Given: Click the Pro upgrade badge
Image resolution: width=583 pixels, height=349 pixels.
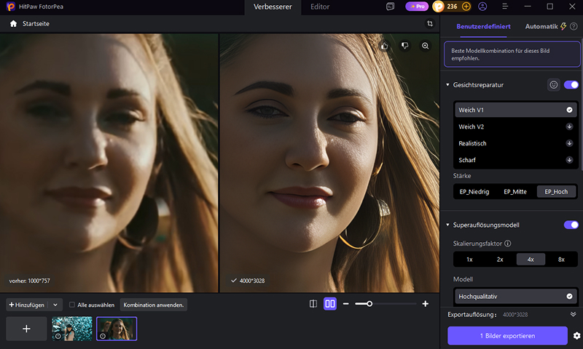Looking at the screenshot, I should point(417,7).
